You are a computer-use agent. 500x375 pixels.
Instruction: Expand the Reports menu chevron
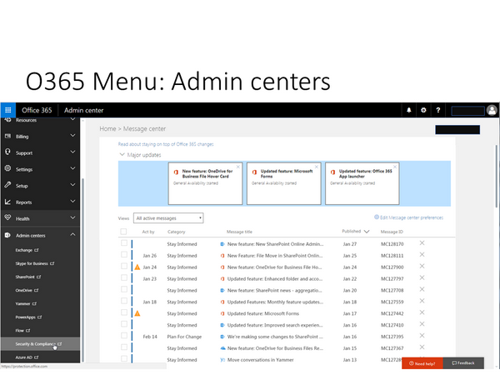(72, 202)
